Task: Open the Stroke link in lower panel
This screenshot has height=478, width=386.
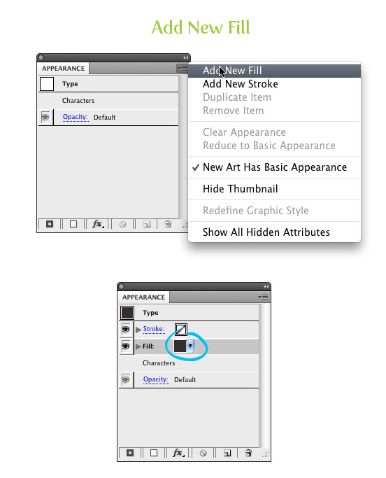Action: click(x=154, y=329)
